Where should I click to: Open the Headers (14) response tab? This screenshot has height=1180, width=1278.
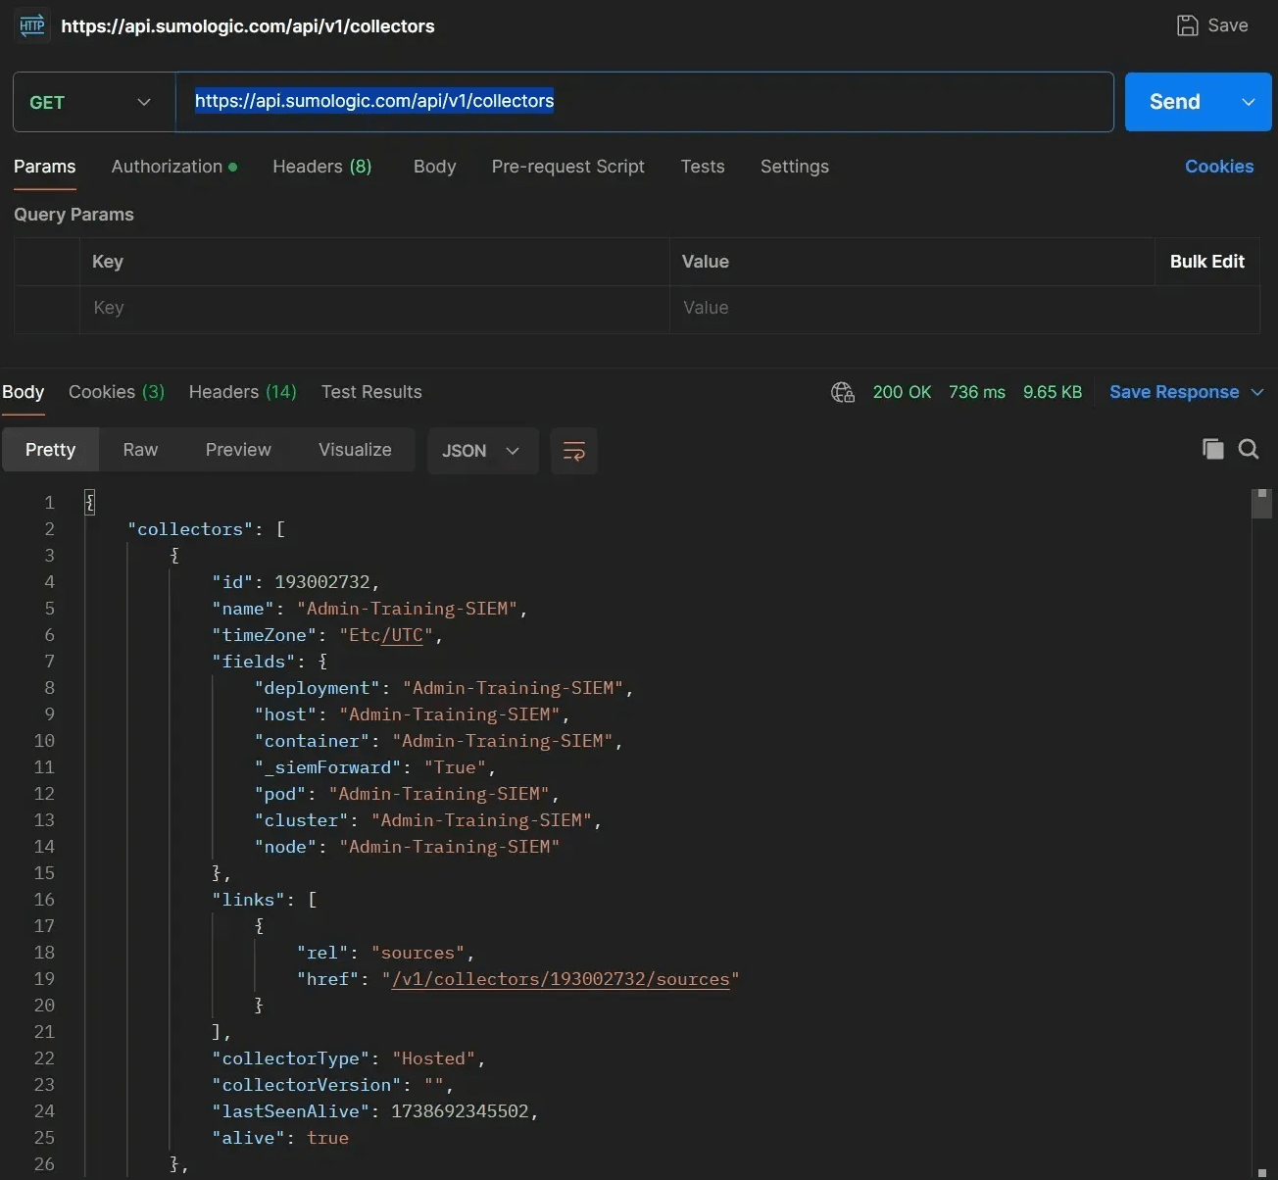click(x=242, y=392)
